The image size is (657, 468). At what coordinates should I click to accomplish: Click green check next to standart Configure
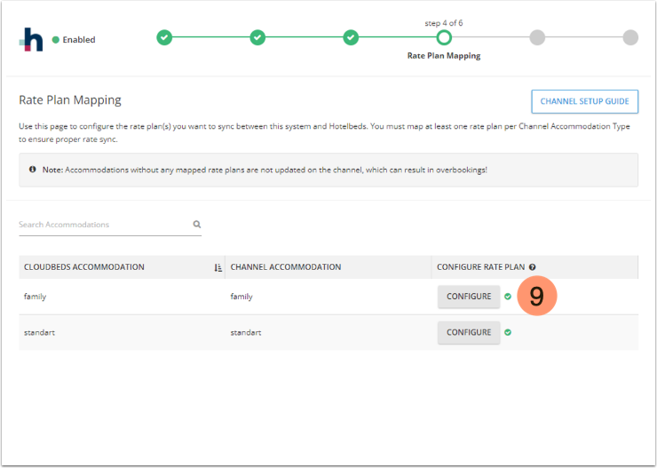point(508,332)
